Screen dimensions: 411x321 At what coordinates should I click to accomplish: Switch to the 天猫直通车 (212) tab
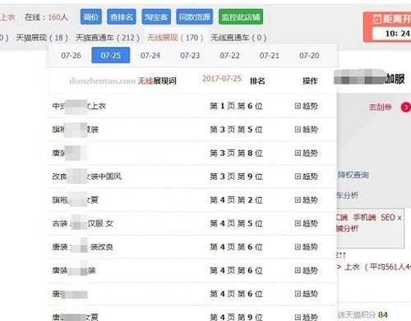click(x=108, y=38)
